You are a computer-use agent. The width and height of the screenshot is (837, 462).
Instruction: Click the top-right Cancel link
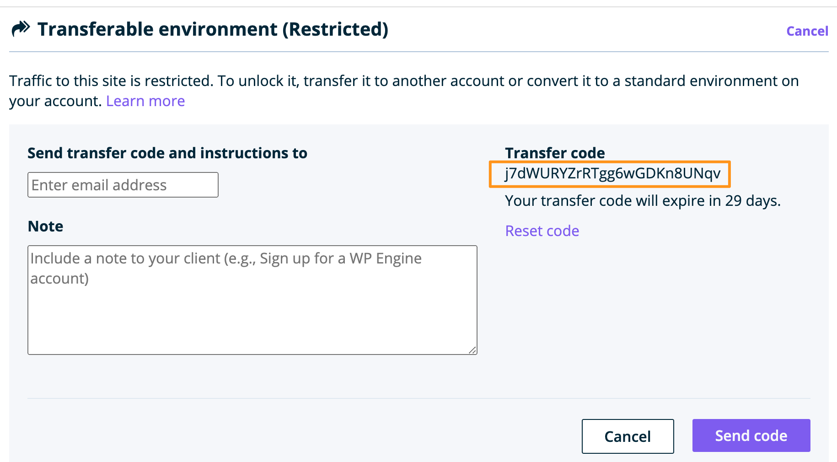click(x=807, y=31)
